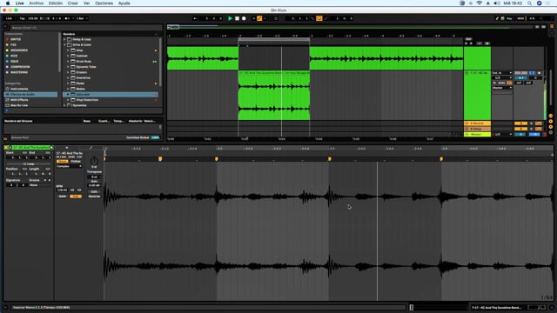
Task: Toggle the clip activator switch in clip view
Action: tap(6, 147)
